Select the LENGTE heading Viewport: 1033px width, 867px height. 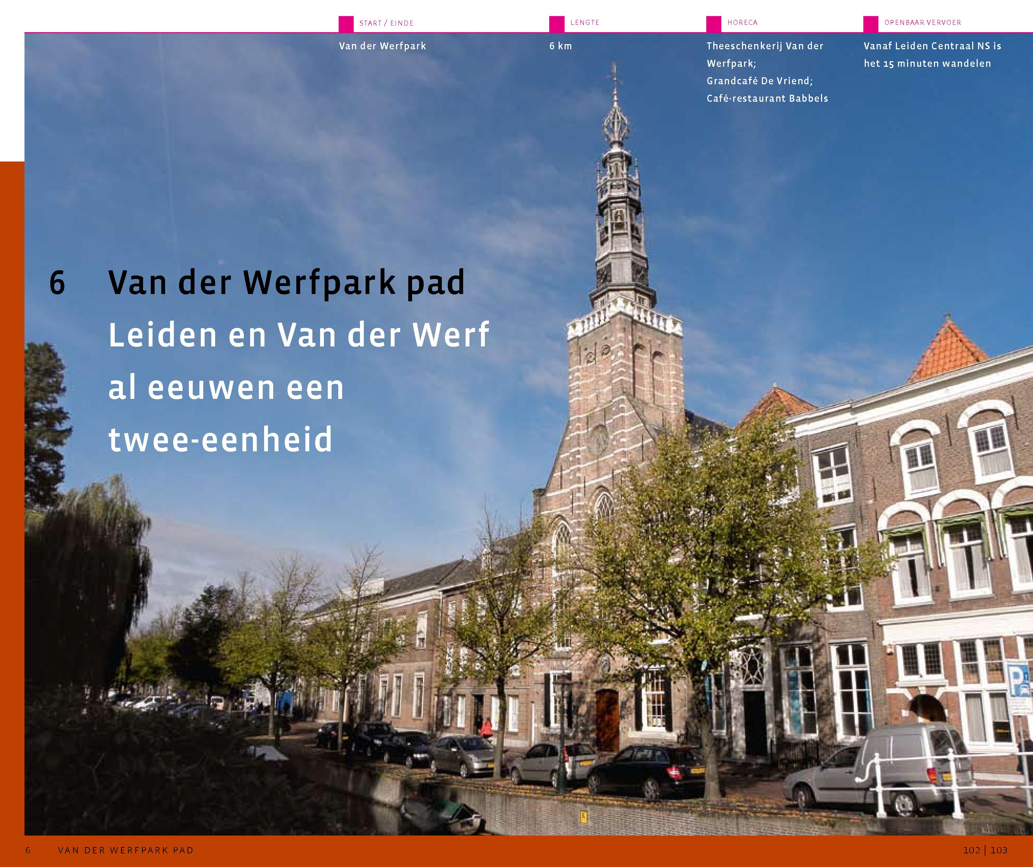(585, 23)
